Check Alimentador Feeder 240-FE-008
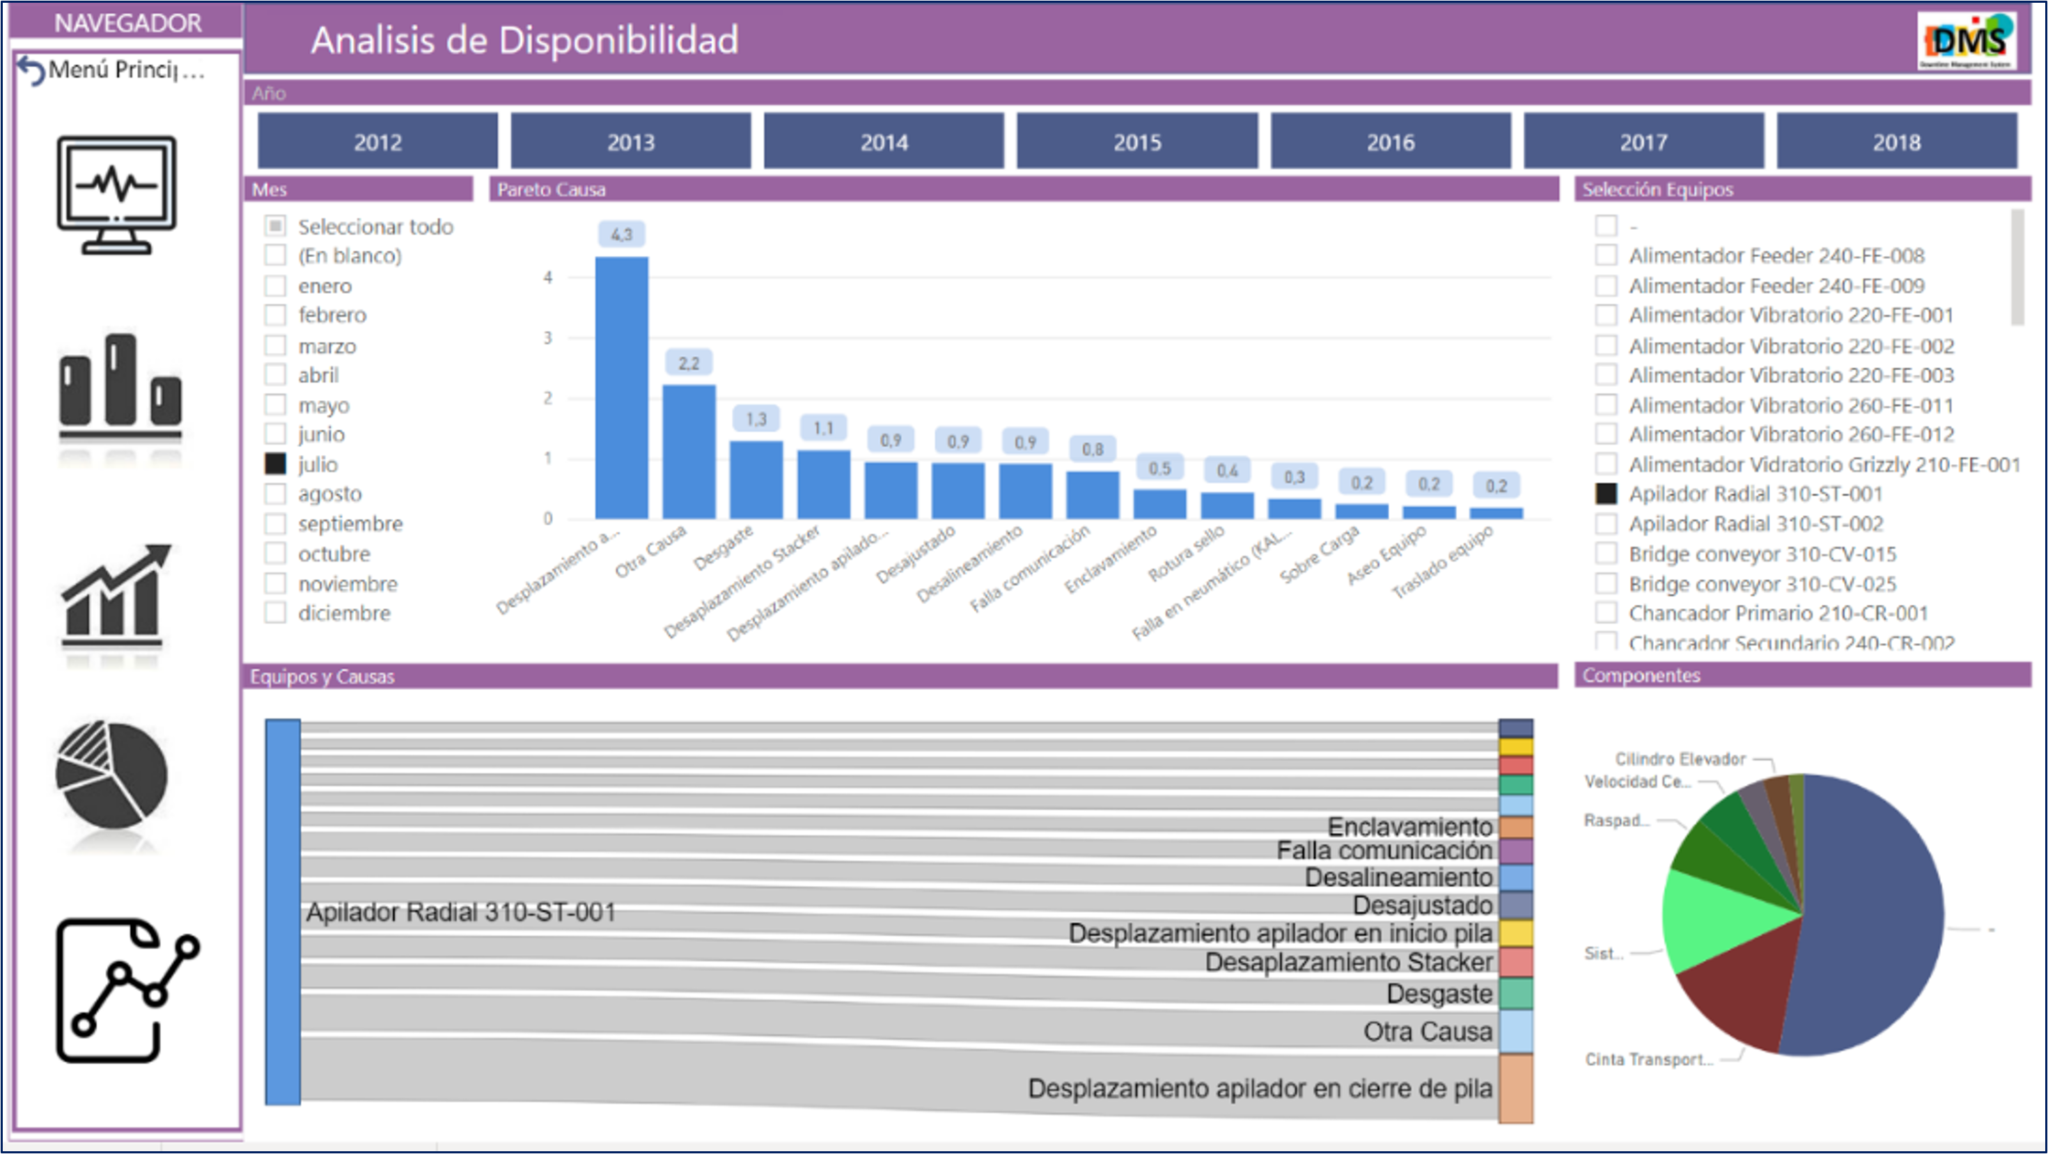 tap(1606, 255)
